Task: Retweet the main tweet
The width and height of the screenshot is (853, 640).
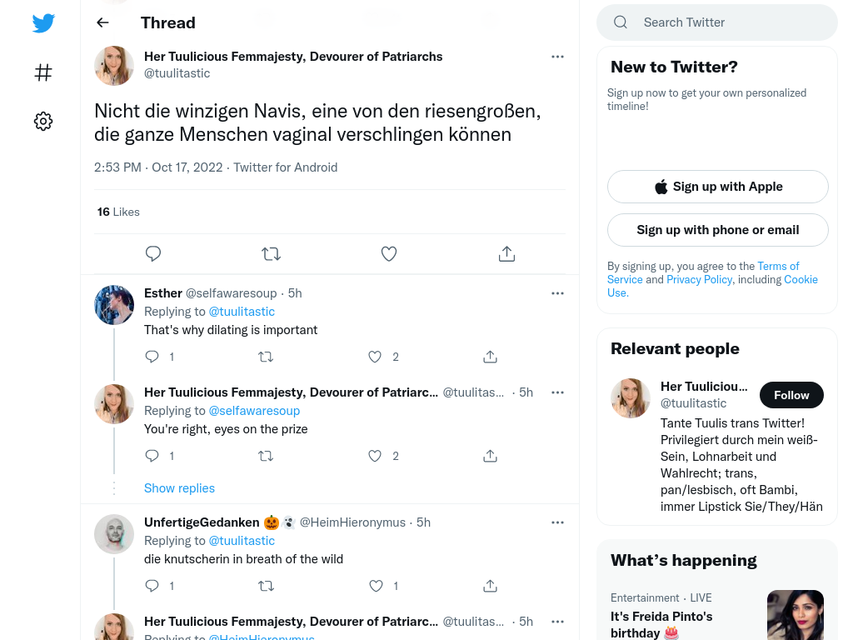Action: tap(271, 253)
